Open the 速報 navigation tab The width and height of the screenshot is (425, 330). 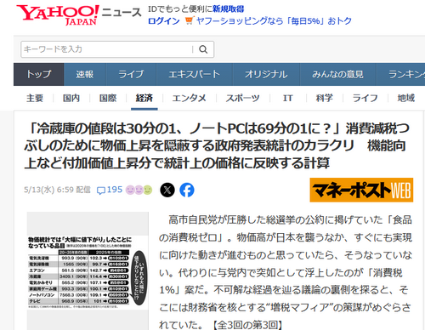pos(85,74)
